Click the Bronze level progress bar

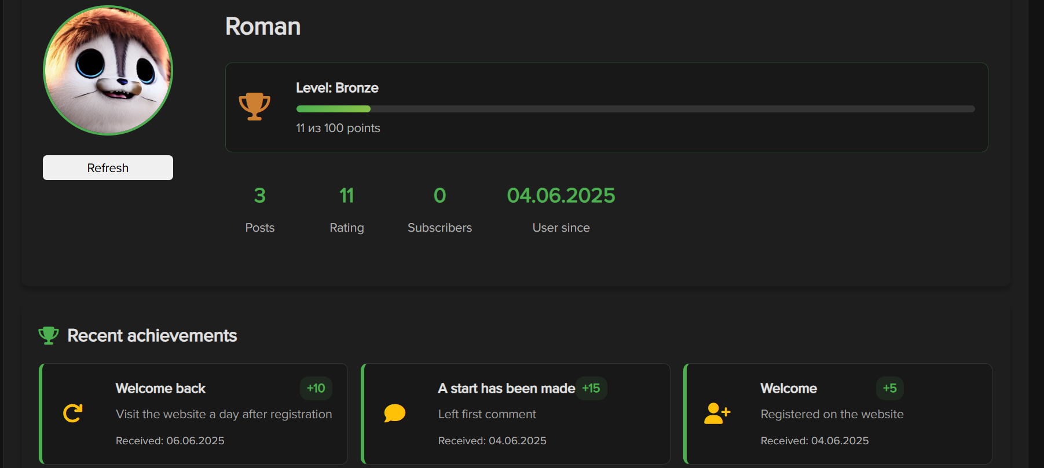click(x=636, y=109)
